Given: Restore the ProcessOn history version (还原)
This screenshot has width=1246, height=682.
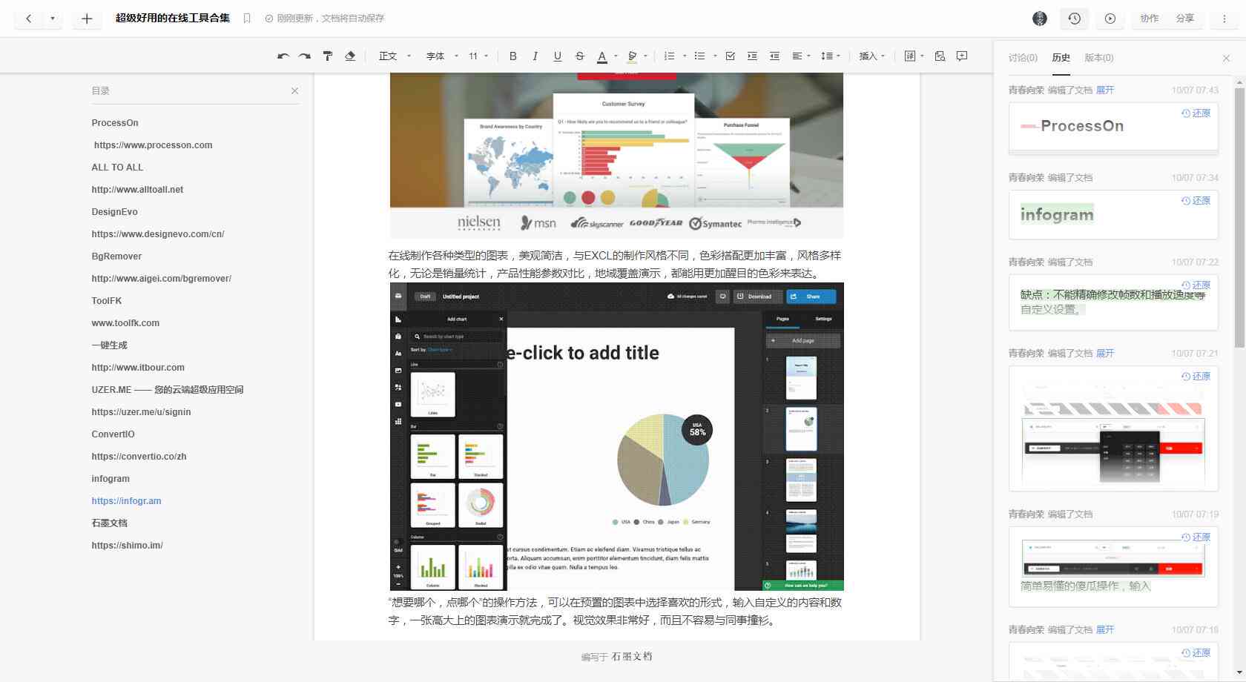Looking at the screenshot, I should (1196, 113).
